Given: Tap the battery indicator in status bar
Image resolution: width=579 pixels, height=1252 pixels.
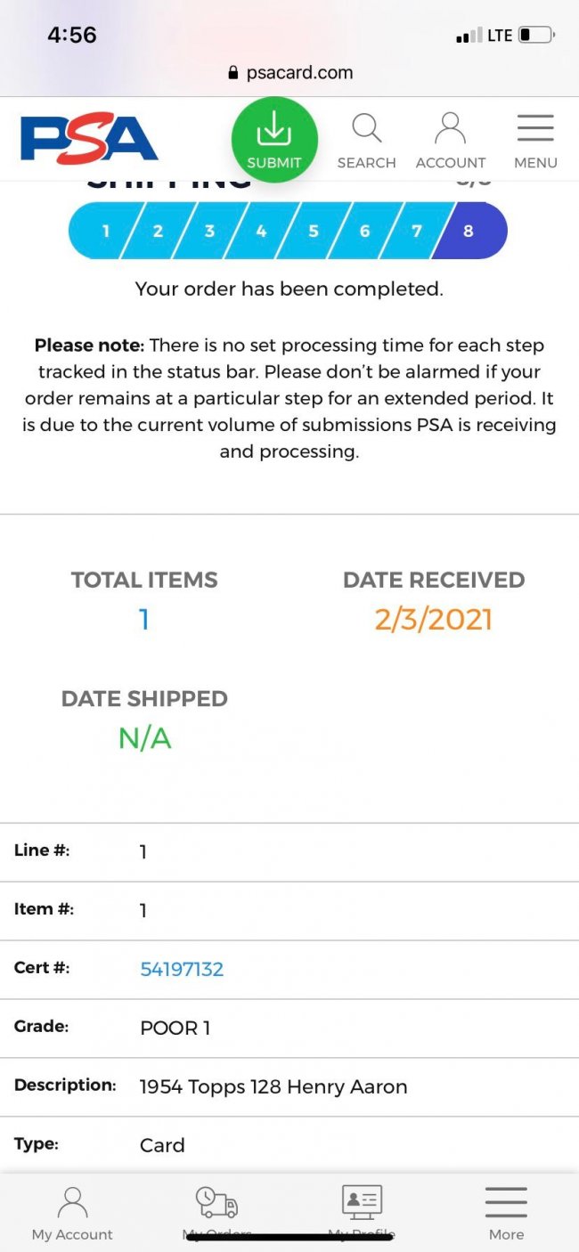Looking at the screenshot, I should pyautogui.click(x=536, y=36).
